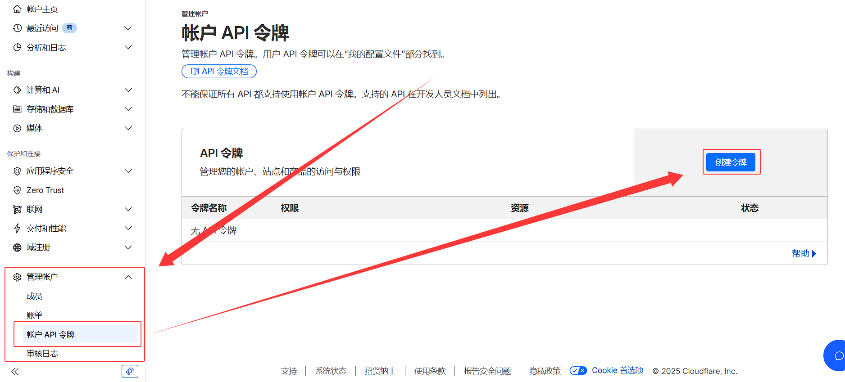Click the 存储和数据库 icon
The width and height of the screenshot is (845, 382).
17,109
